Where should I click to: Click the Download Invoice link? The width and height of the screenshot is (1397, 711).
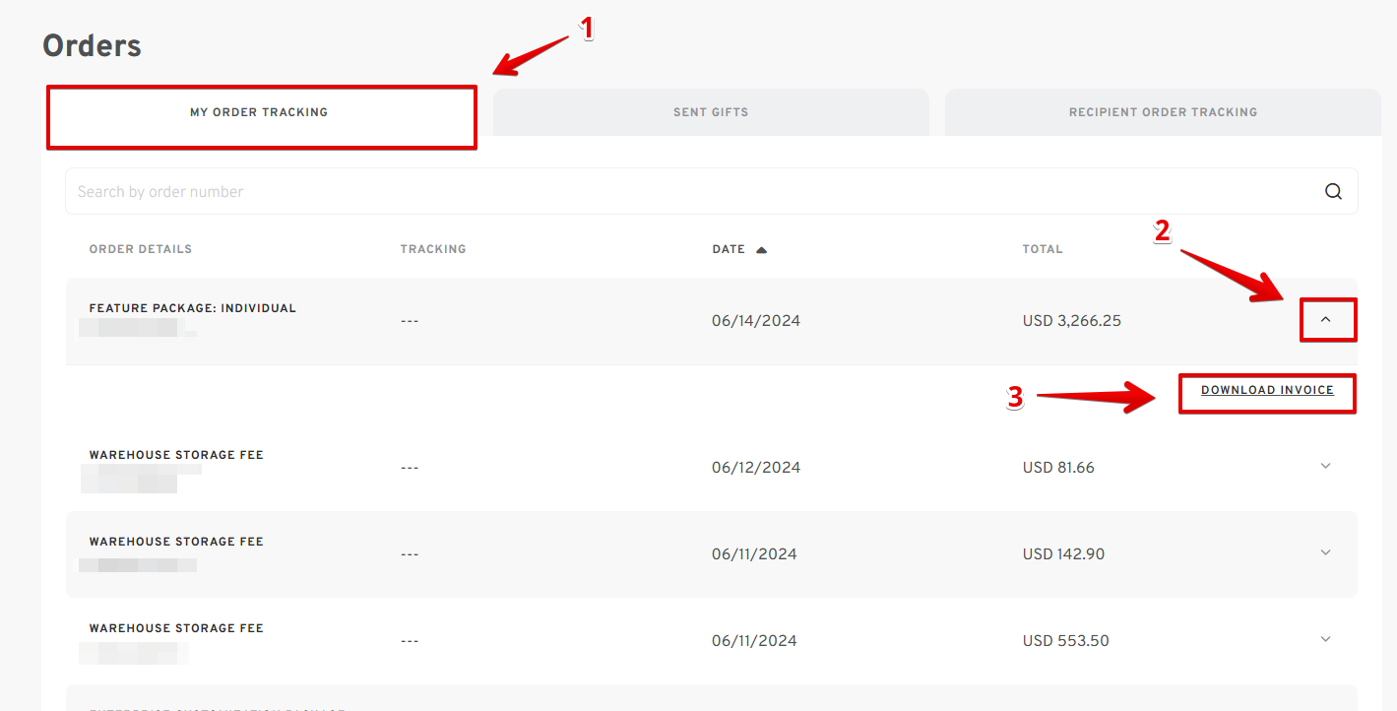[x=1267, y=391]
